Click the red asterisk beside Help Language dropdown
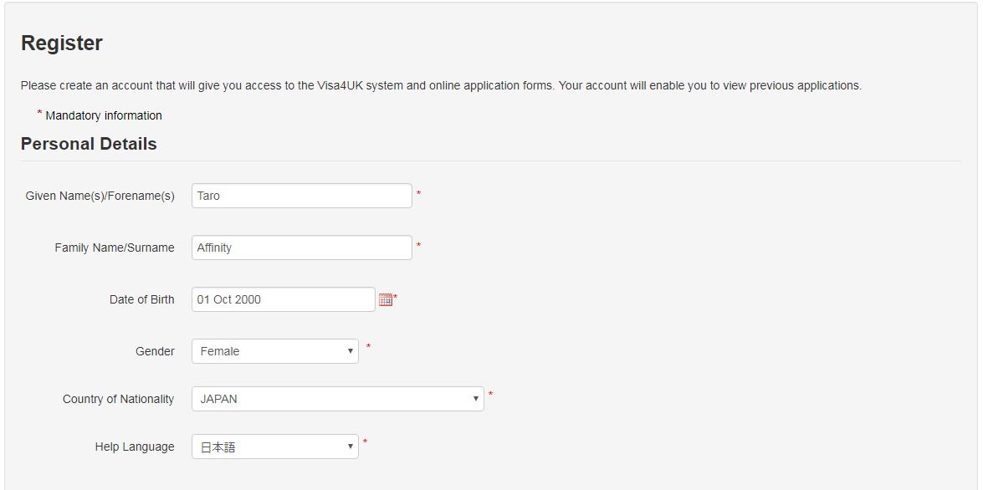The width and height of the screenshot is (983, 490). click(x=365, y=442)
